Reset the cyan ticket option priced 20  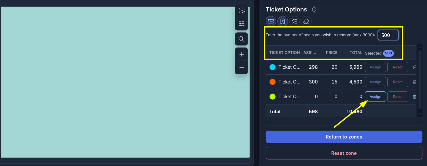coord(398,67)
